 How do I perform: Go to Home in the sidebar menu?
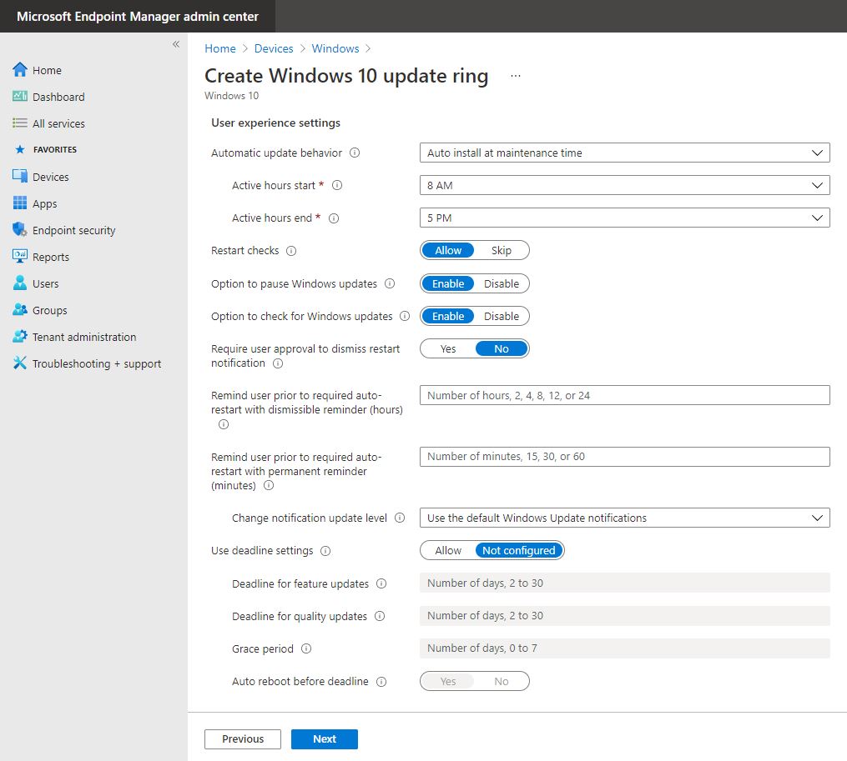pos(47,70)
